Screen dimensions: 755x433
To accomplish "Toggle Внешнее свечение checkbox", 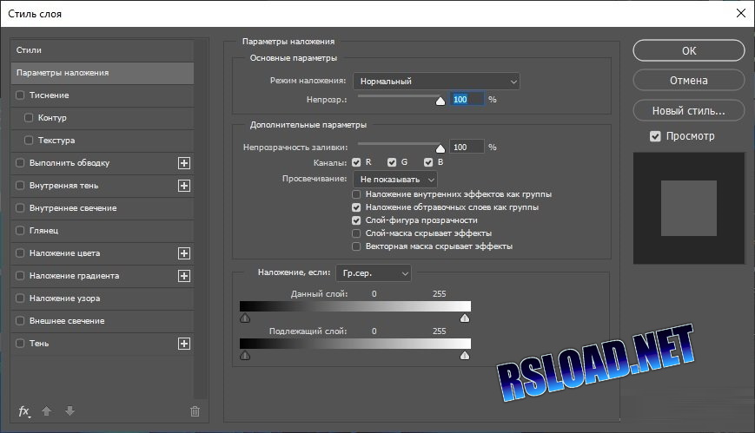I will (x=20, y=321).
